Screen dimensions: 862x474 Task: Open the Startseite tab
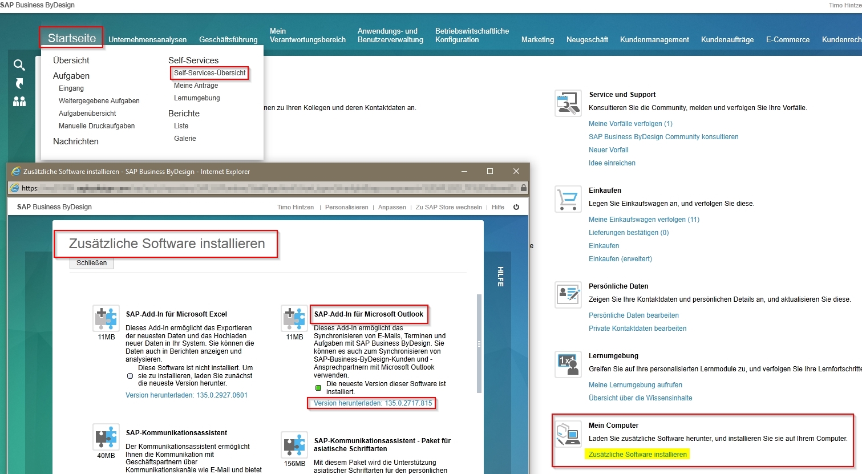(x=72, y=38)
